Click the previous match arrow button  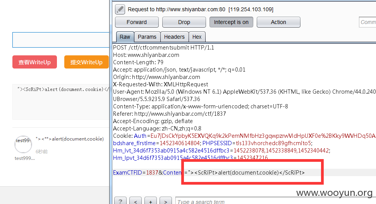pos(136,201)
